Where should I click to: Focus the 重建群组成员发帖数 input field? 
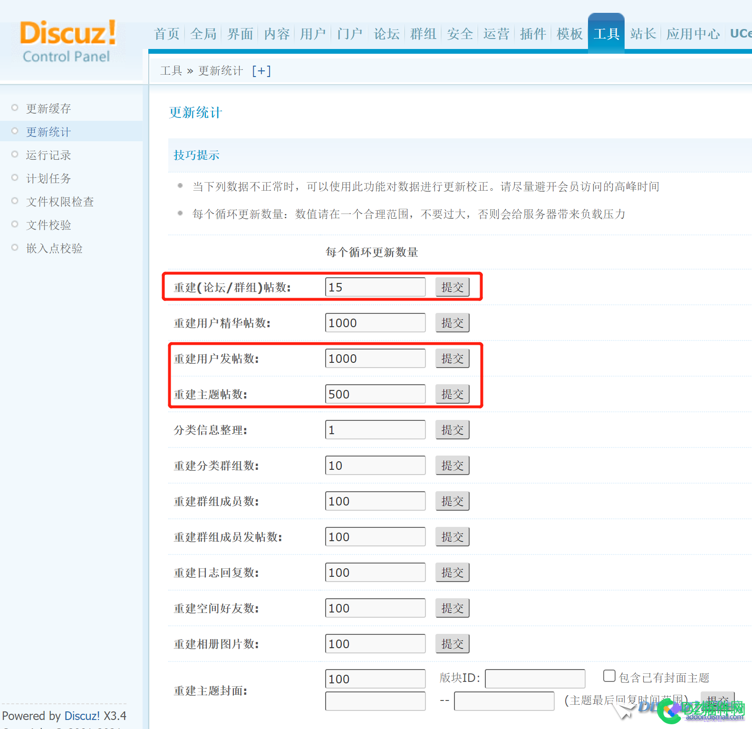[375, 537]
